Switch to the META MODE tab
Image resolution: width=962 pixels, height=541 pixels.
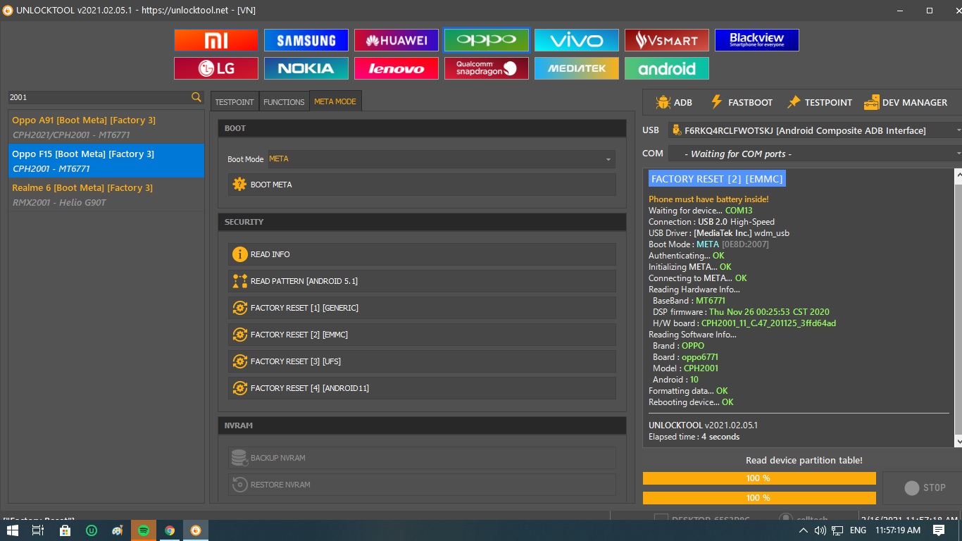click(335, 101)
